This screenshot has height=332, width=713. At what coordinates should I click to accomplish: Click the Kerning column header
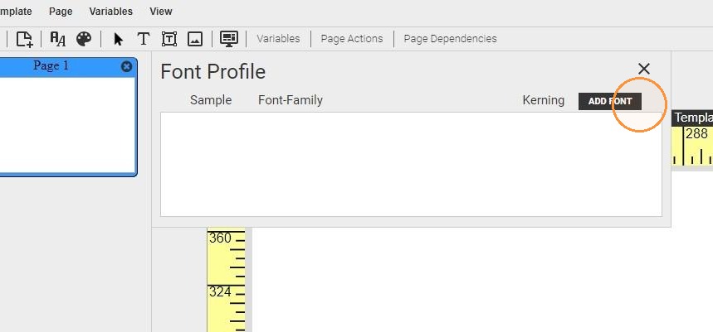[x=544, y=100]
